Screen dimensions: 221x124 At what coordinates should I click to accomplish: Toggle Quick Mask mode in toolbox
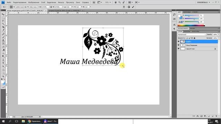3,87
